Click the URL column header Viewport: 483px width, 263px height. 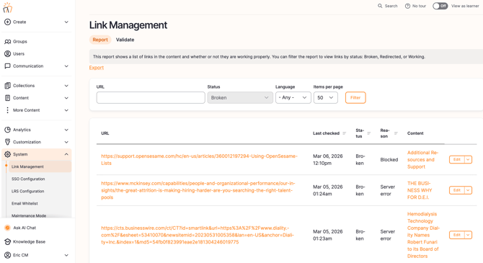point(105,133)
